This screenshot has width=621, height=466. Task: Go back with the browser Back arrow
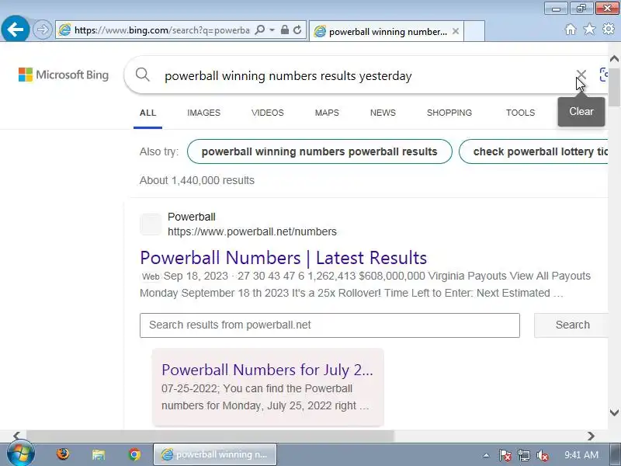tap(15, 29)
